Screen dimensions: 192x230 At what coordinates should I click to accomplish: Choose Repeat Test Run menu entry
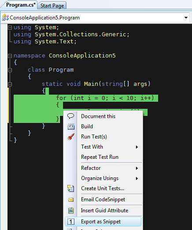100,157
